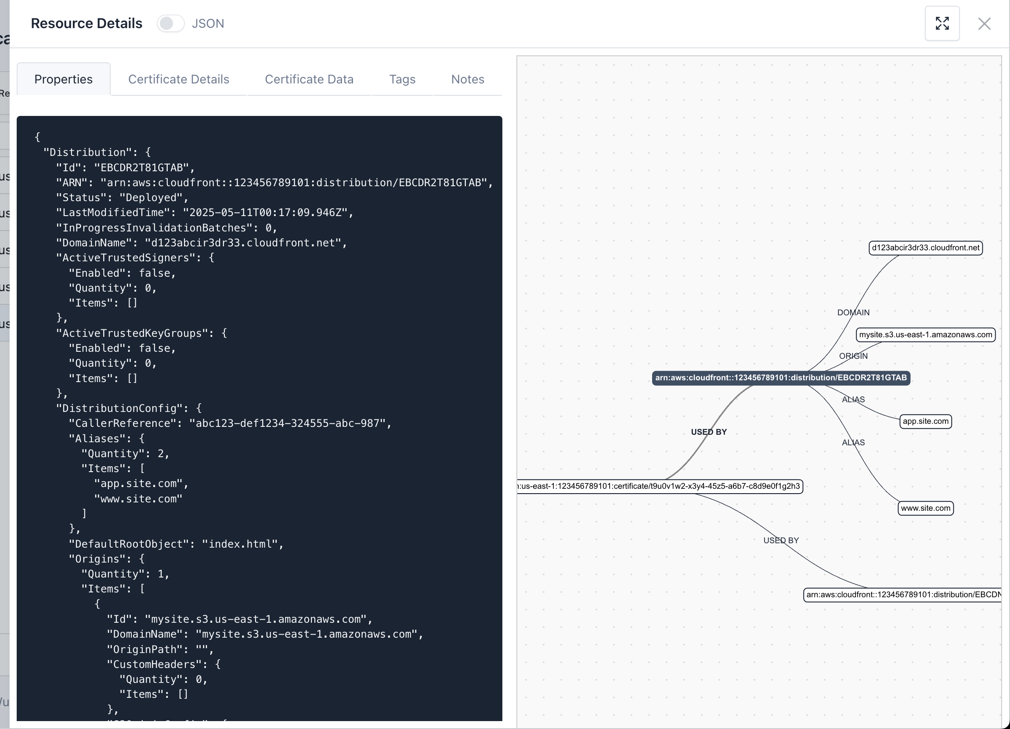Select the certificate ARN node in graph
The height and width of the screenshot is (729, 1010).
click(660, 486)
